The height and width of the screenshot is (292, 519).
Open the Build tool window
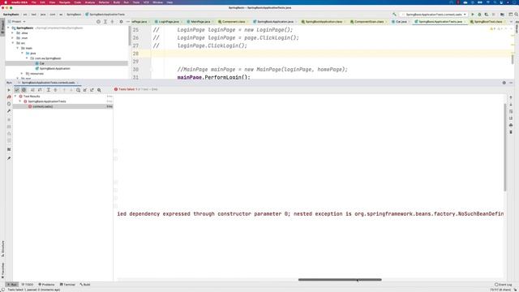(85, 285)
